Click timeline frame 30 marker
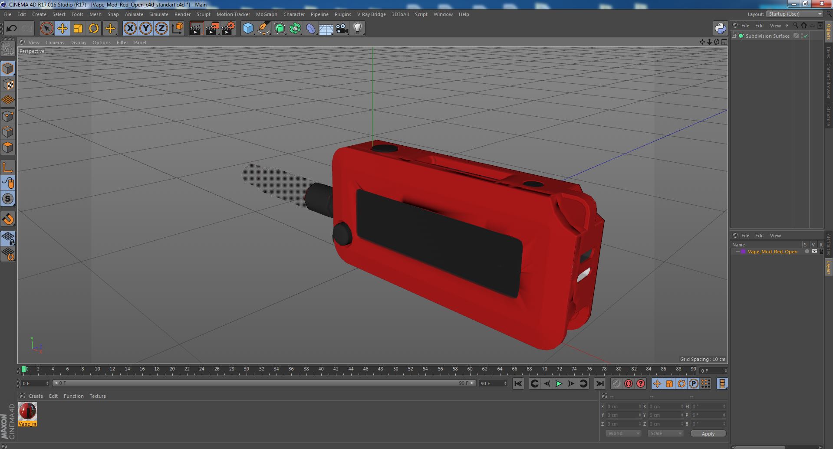Viewport: 833px width, 449px height. pos(246,370)
